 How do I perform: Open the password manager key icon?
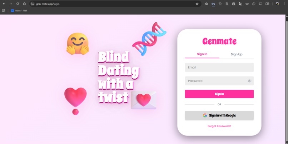coord(213,4)
